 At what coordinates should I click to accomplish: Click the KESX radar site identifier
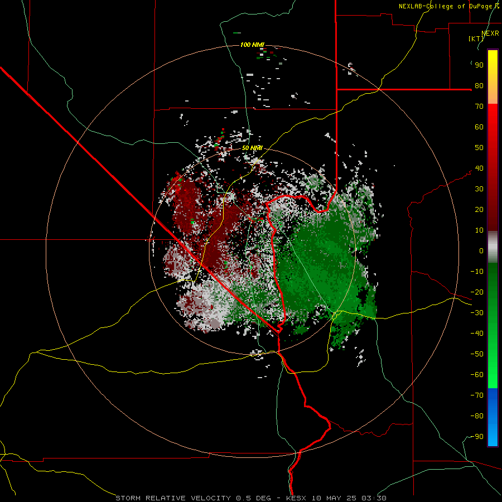pos(296,498)
